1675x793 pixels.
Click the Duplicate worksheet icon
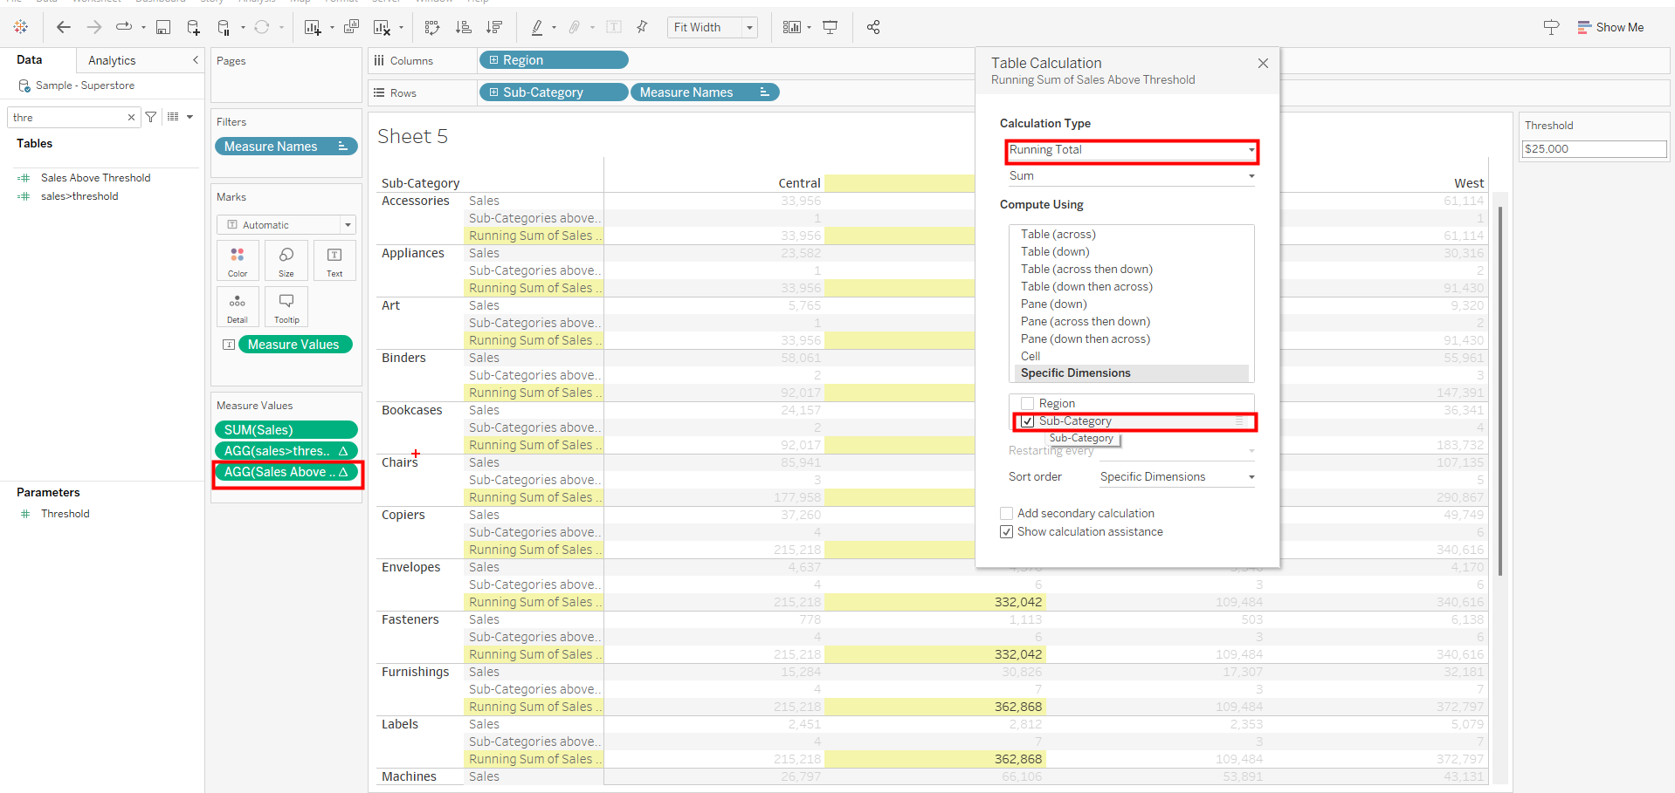point(351,28)
